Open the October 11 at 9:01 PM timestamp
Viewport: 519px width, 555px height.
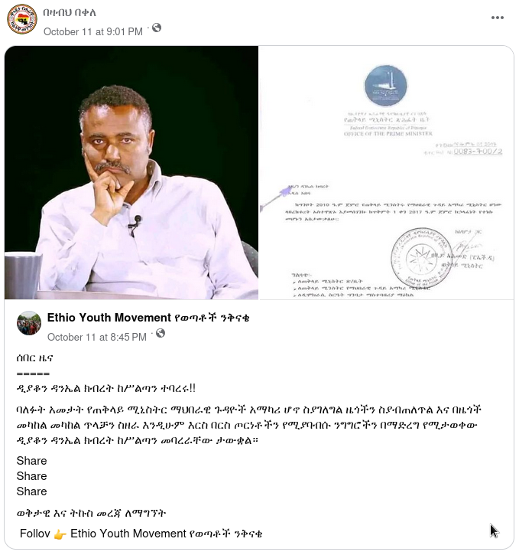coord(93,32)
